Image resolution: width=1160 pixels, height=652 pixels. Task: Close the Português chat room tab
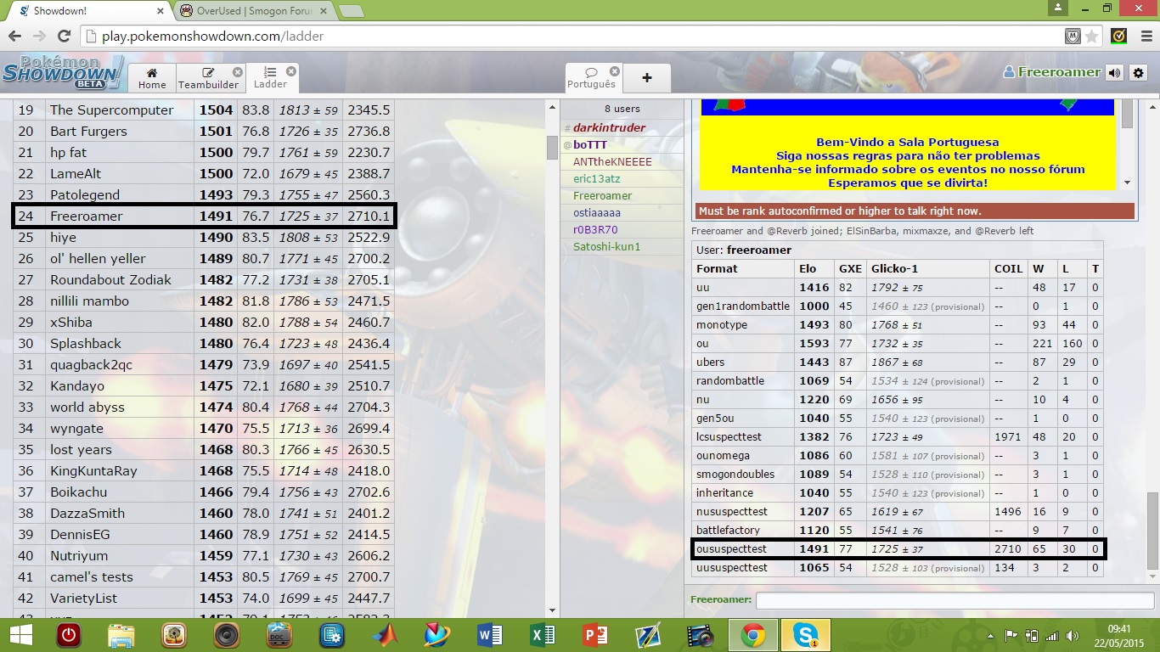(x=615, y=72)
